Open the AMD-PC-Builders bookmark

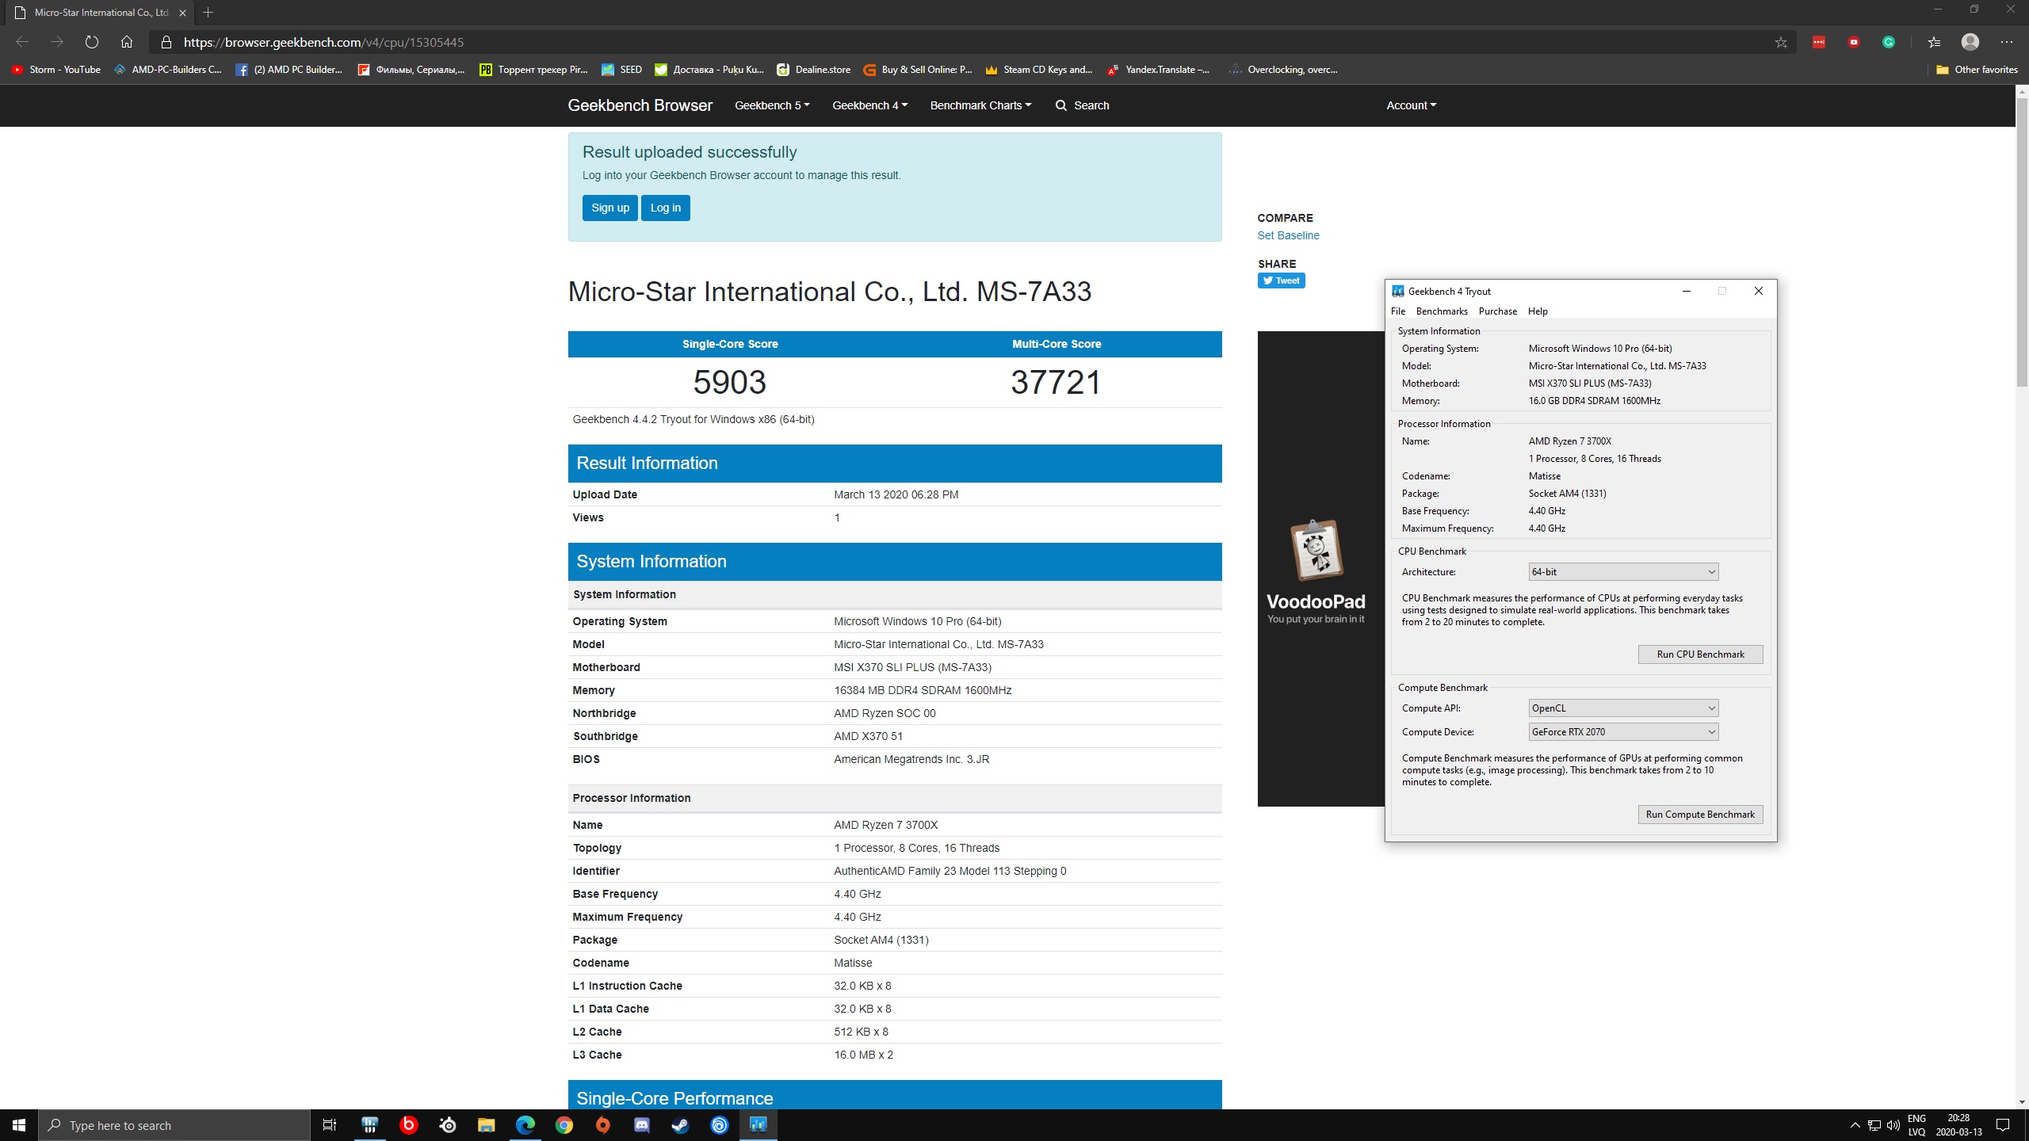point(168,70)
